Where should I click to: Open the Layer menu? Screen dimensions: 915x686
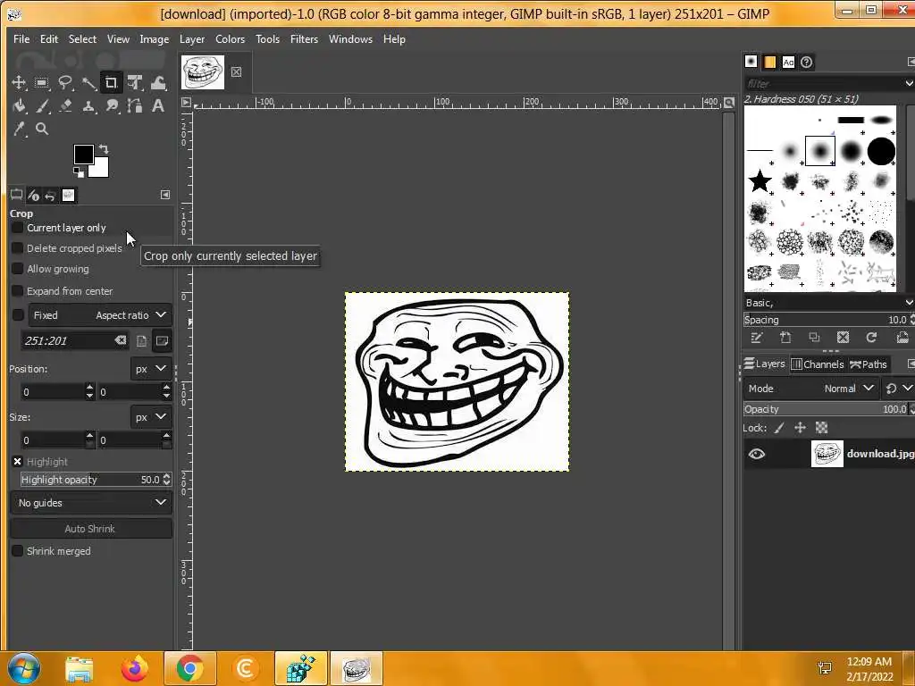[x=192, y=39]
